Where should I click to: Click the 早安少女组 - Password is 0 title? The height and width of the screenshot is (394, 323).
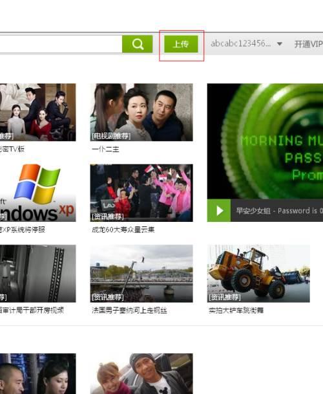(x=279, y=210)
